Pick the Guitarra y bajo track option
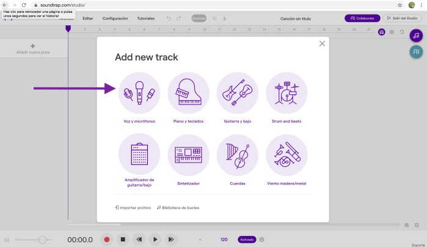427x247 pixels. tap(238, 93)
